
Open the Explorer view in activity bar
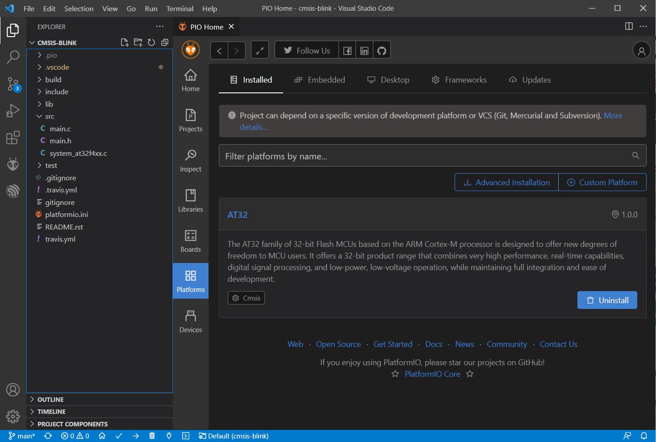tap(13, 30)
